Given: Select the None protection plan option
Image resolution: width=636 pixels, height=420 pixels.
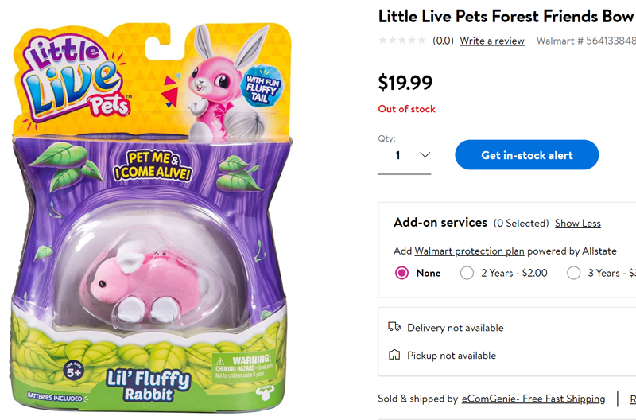Looking at the screenshot, I should [402, 273].
